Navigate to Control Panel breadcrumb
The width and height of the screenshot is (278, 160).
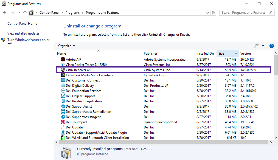click(49, 13)
